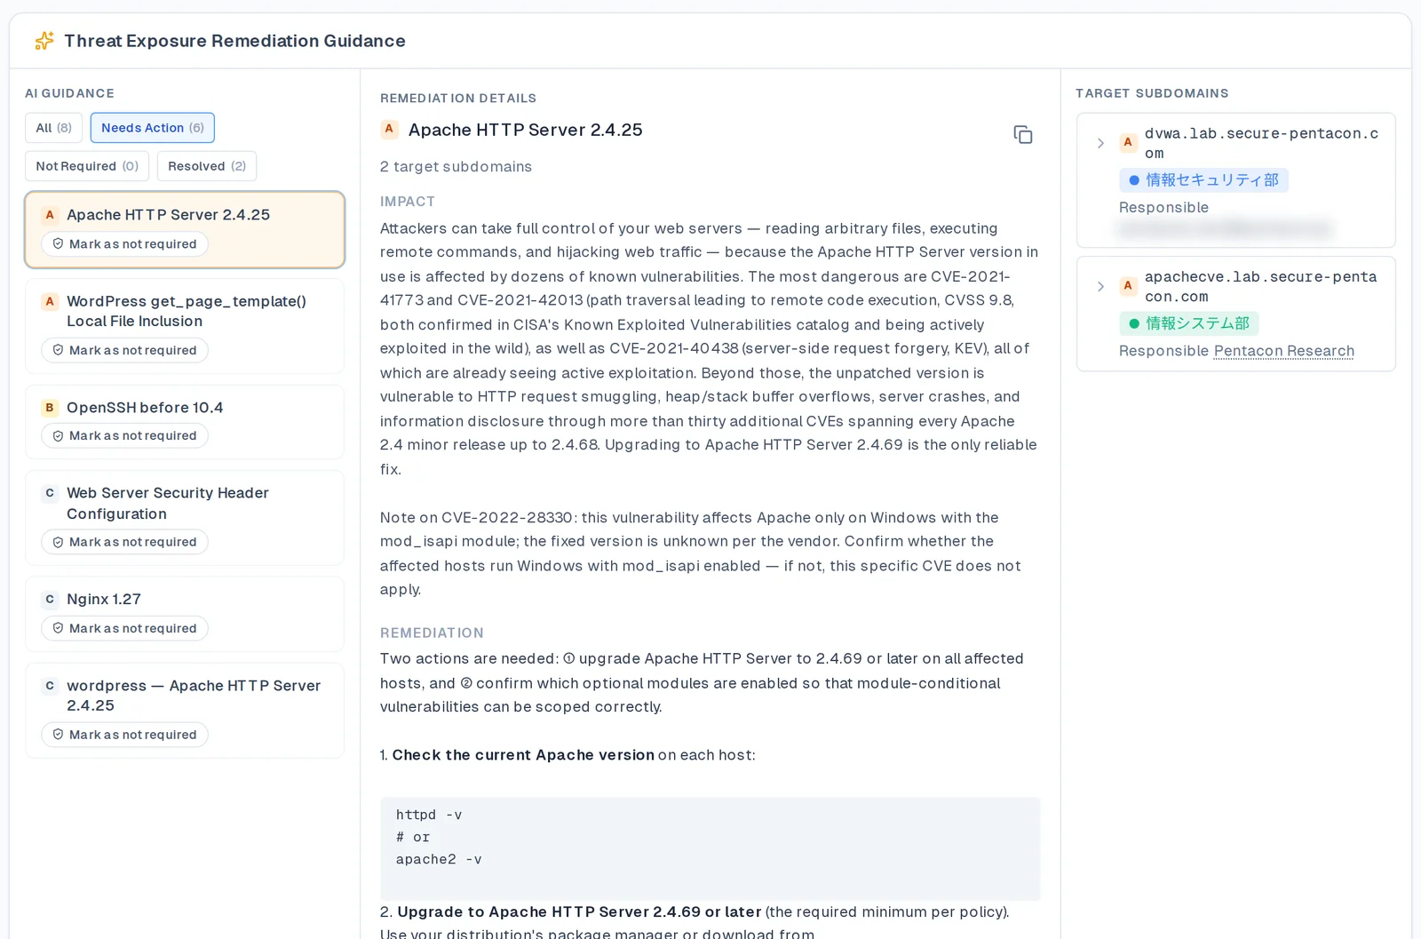Show All guidance items
1421x939 pixels.
(54, 128)
